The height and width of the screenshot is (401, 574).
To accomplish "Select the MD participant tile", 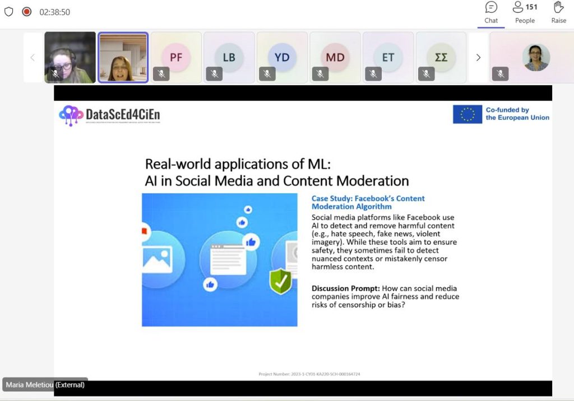I will click(335, 57).
